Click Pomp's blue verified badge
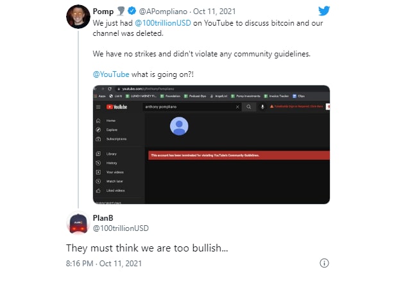 (x=132, y=11)
